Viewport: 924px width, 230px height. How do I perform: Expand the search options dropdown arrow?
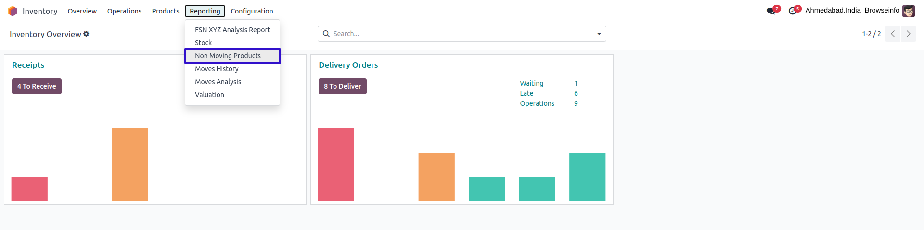point(599,34)
